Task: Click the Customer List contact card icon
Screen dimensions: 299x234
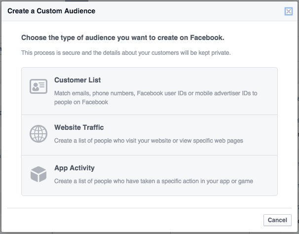Action: [x=38, y=86]
